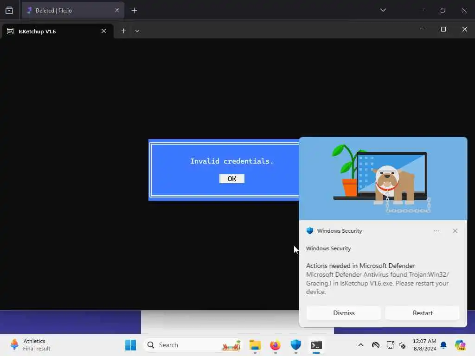Open the Windows Start menu
The width and height of the screenshot is (475, 356).
coord(130,345)
